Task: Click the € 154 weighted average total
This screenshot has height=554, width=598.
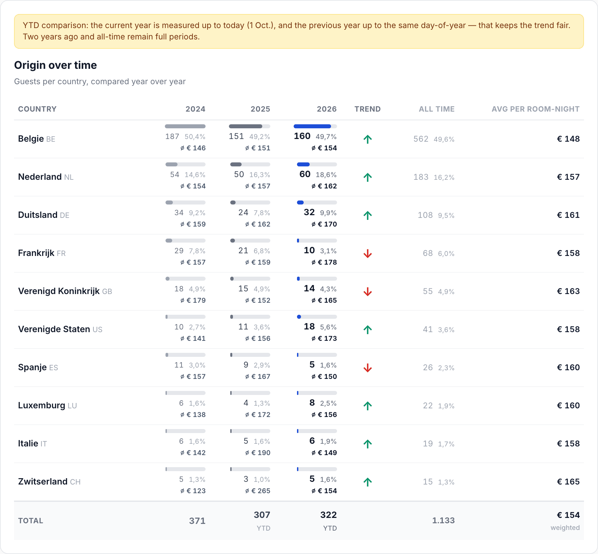Action: click(x=568, y=515)
